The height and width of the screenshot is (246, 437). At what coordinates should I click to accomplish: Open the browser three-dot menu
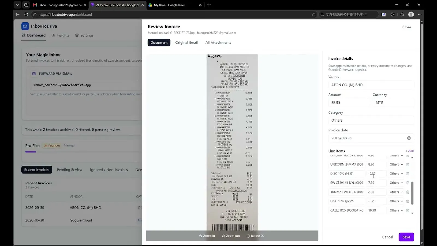(x=420, y=14)
